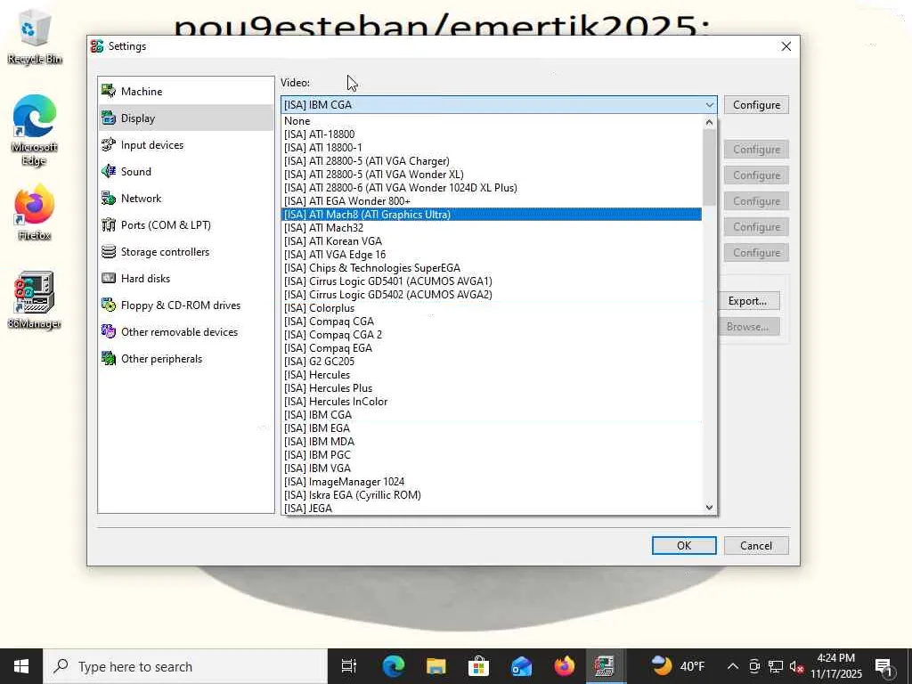
Task: Choose [ISA] Hercules Plus video card
Action: coord(492,388)
